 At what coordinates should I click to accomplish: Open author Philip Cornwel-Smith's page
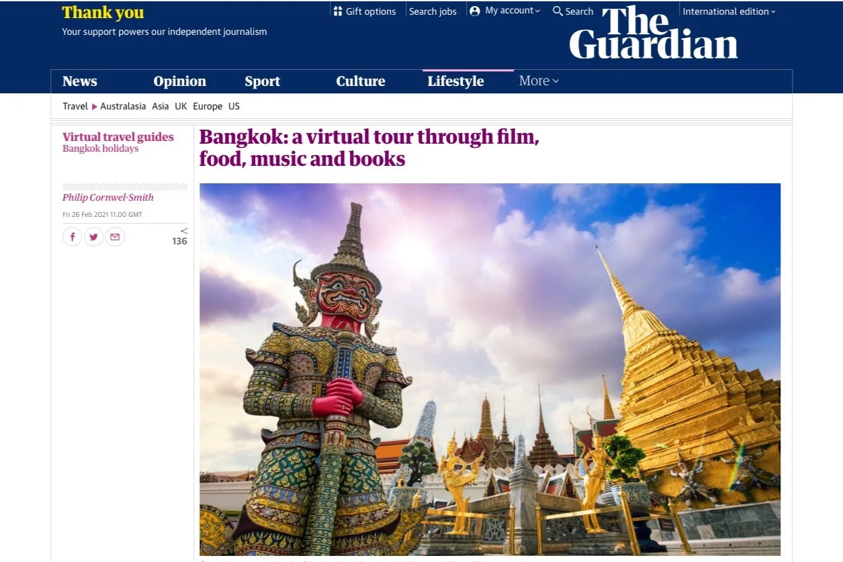pyautogui.click(x=108, y=197)
